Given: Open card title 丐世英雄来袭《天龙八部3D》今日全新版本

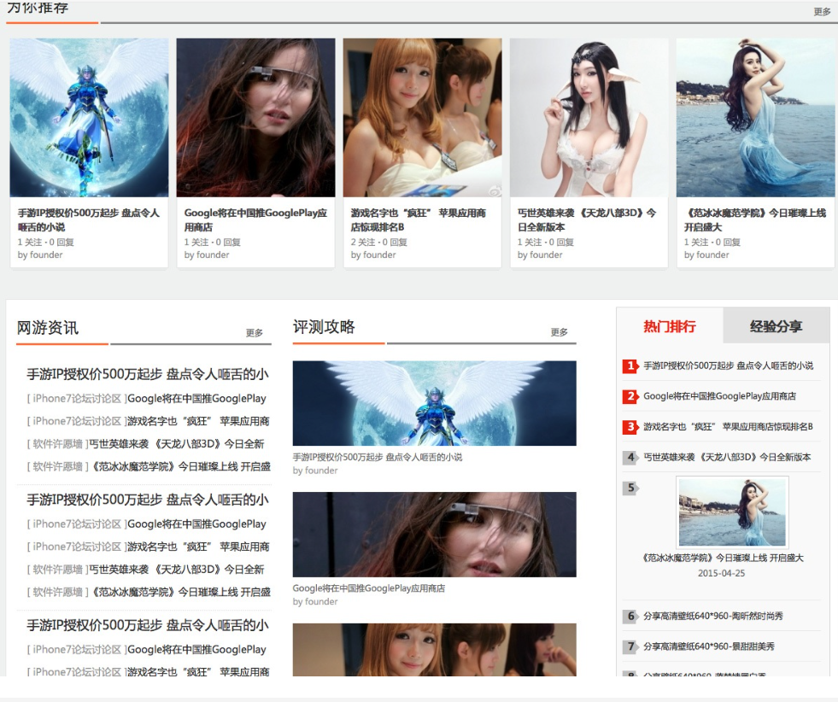Looking at the screenshot, I should [x=587, y=219].
